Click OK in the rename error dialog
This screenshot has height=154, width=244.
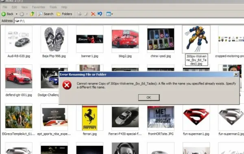pos(149,98)
